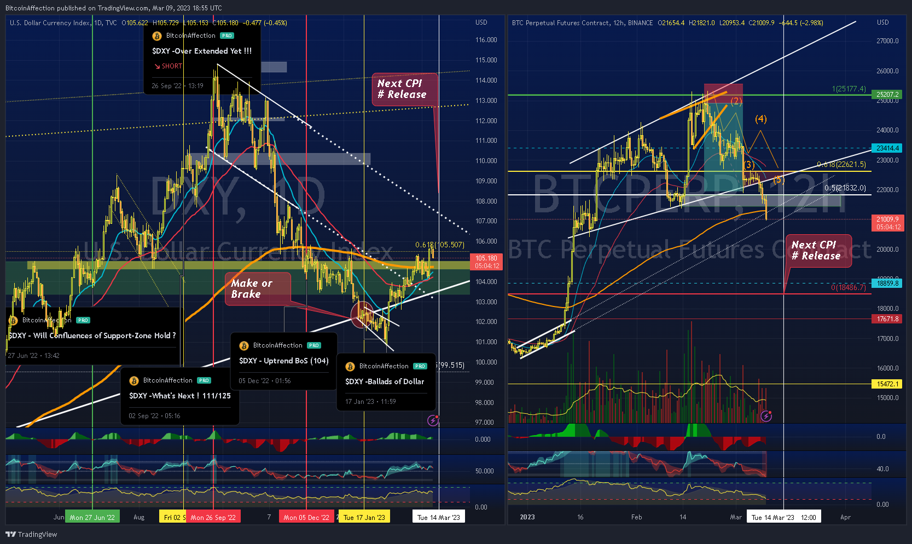Click the BitcoinAffection name on the Uptrend BoS card

(x=277, y=345)
